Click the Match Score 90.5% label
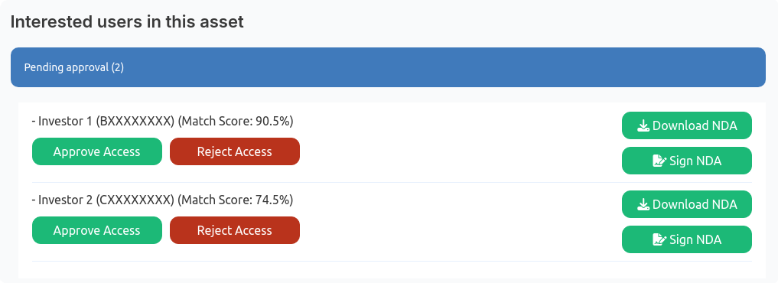The image size is (778, 283). [x=236, y=121]
